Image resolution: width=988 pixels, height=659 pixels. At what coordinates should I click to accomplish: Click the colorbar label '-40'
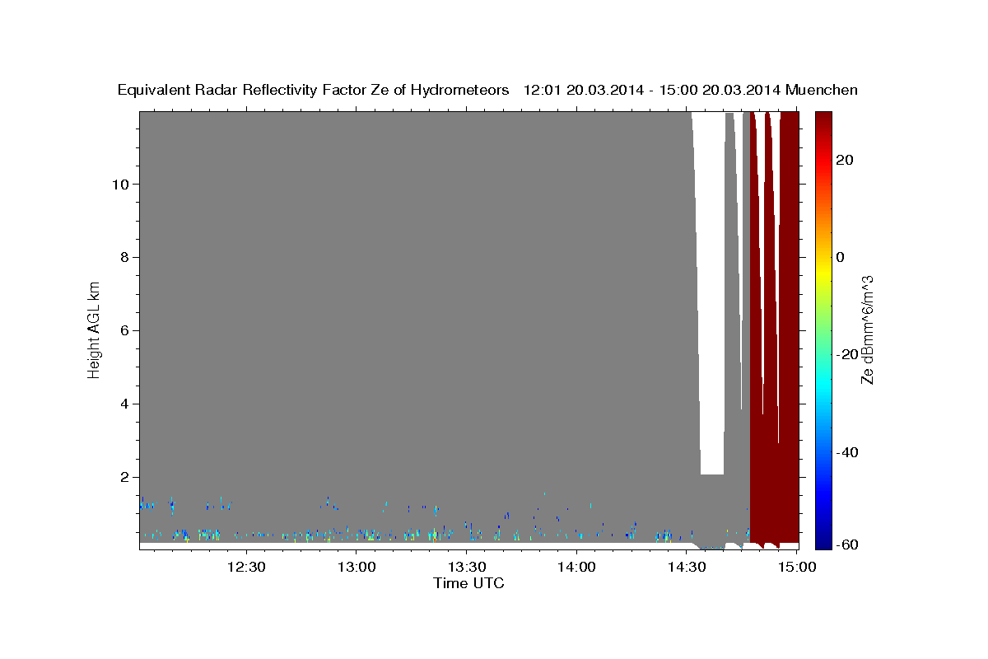(846, 452)
